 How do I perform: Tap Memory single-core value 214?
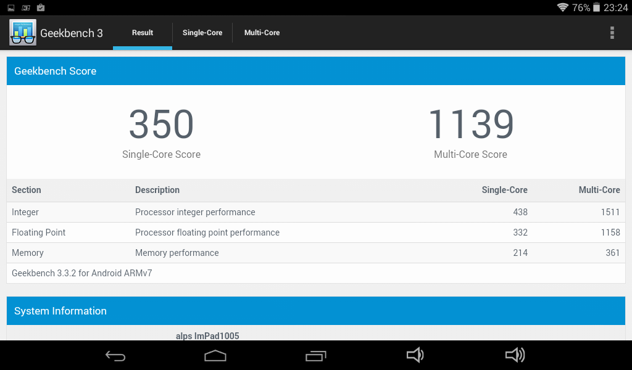(x=520, y=253)
